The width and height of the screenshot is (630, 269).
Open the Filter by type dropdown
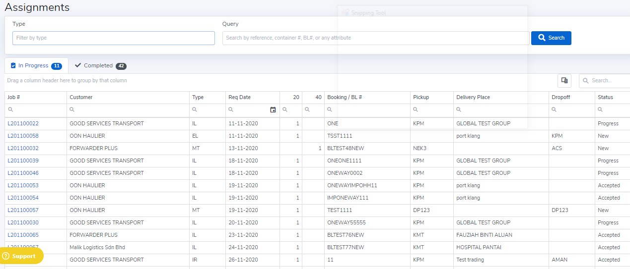(x=114, y=38)
